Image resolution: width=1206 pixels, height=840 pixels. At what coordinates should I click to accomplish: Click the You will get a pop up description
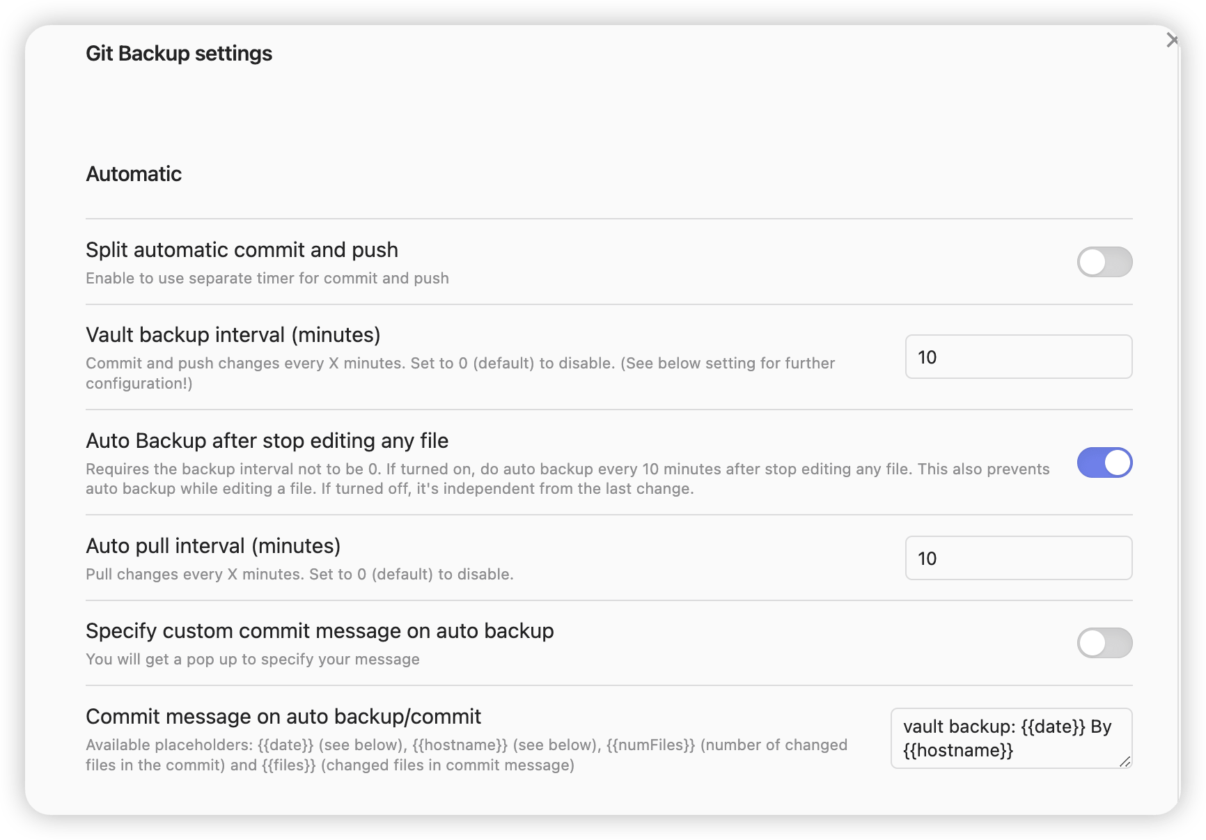click(253, 660)
